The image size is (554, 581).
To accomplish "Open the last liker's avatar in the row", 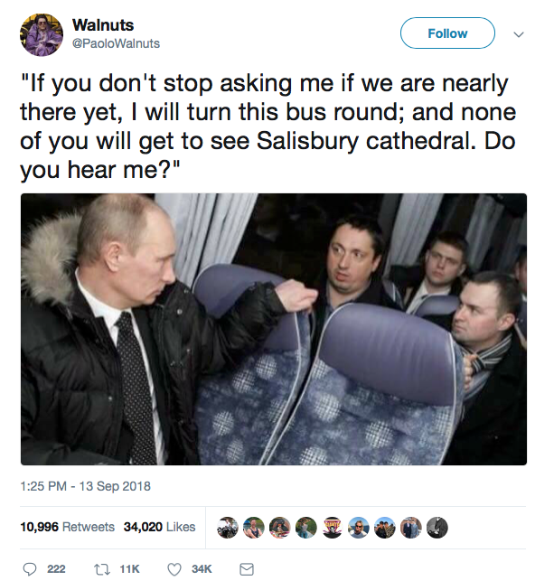I will pos(437,528).
